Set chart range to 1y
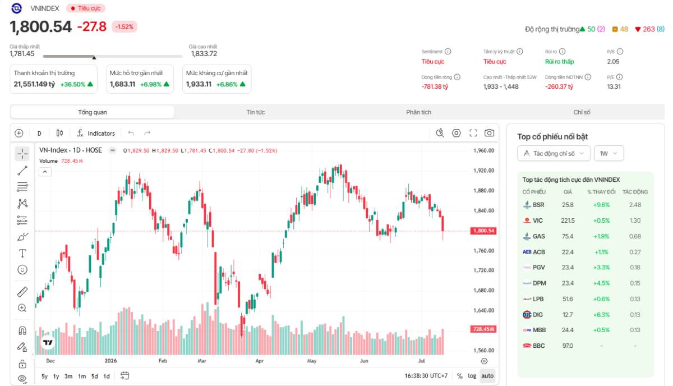The image size is (673, 386). point(56,376)
